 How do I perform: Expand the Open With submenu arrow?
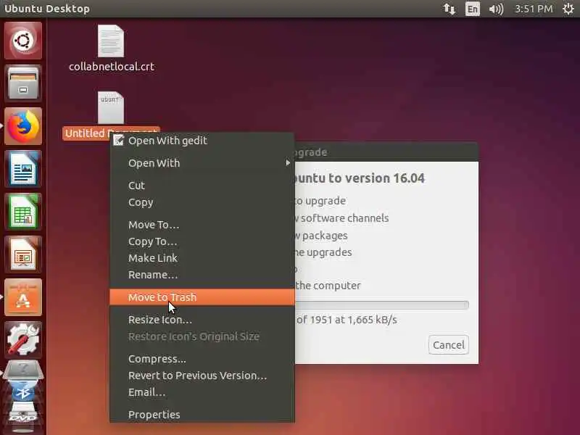288,162
